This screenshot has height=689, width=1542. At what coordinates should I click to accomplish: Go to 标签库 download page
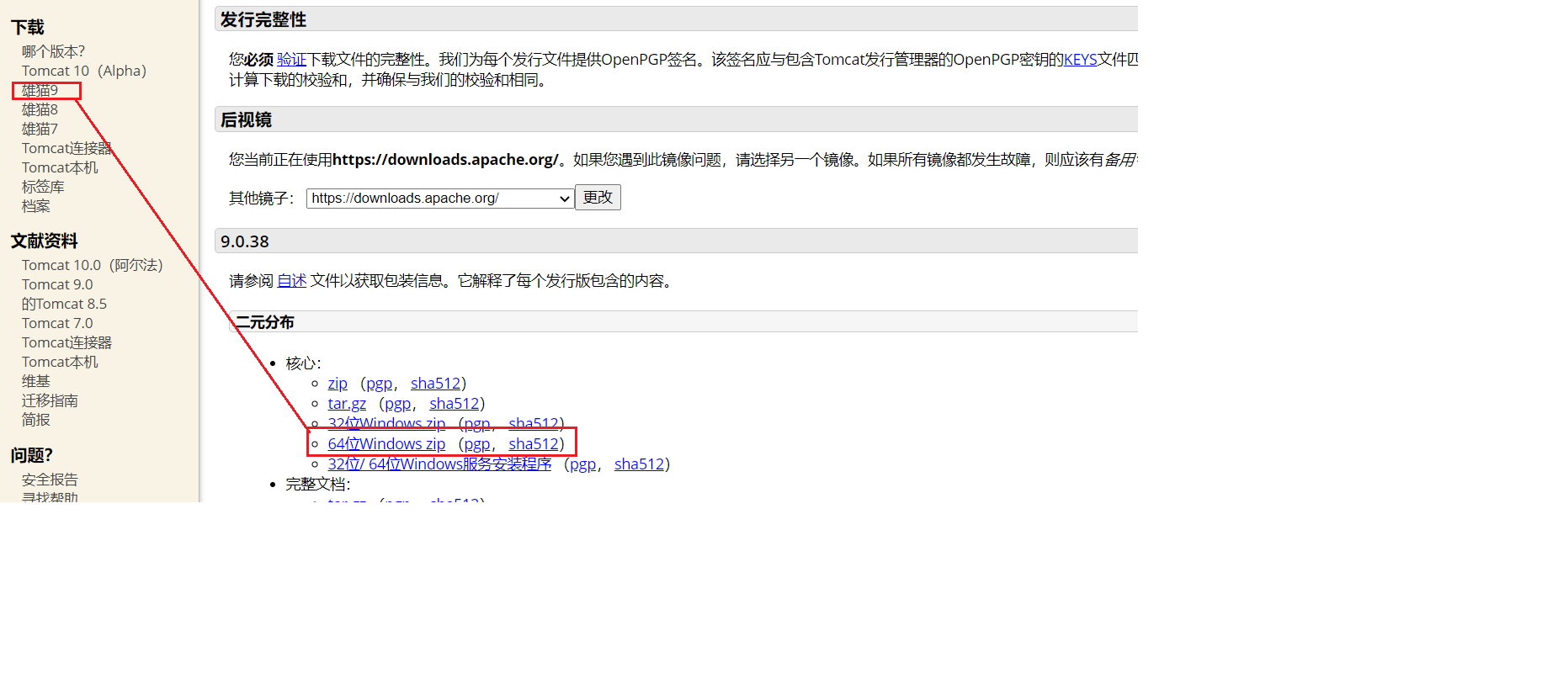[43, 187]
